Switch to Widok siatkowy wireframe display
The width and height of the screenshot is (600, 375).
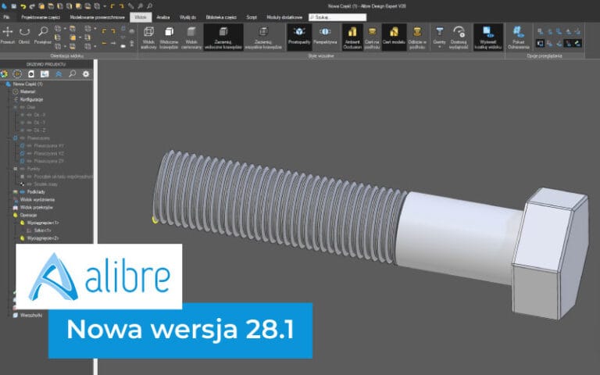coord(148,37)
